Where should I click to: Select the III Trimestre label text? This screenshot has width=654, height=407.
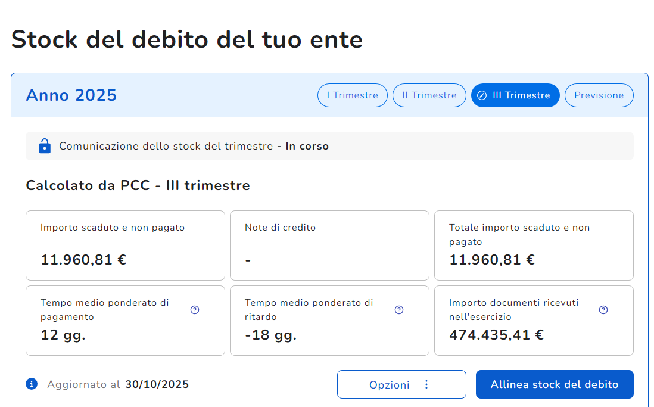(521, 95)
